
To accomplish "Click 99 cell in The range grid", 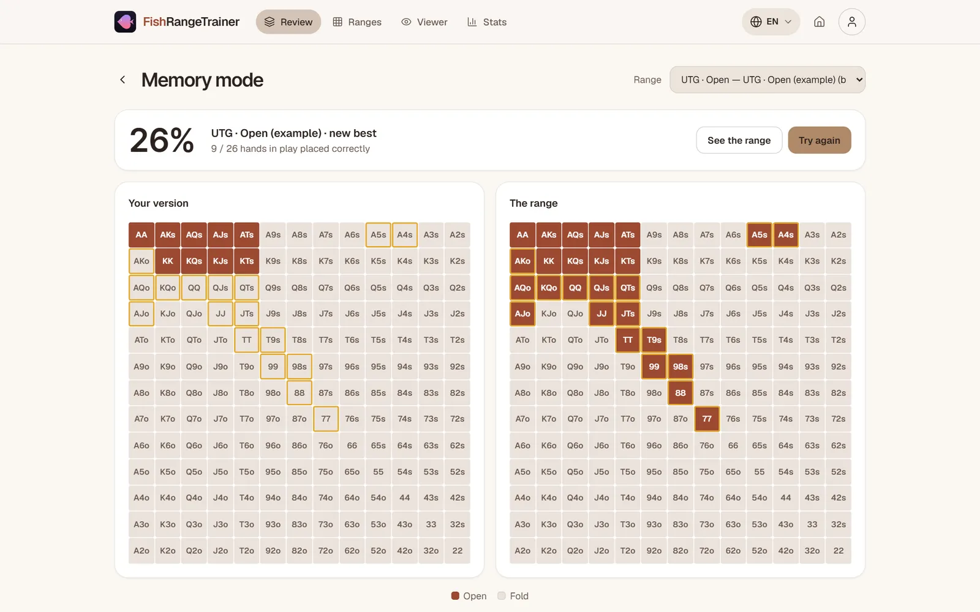I will click(654, 367).
